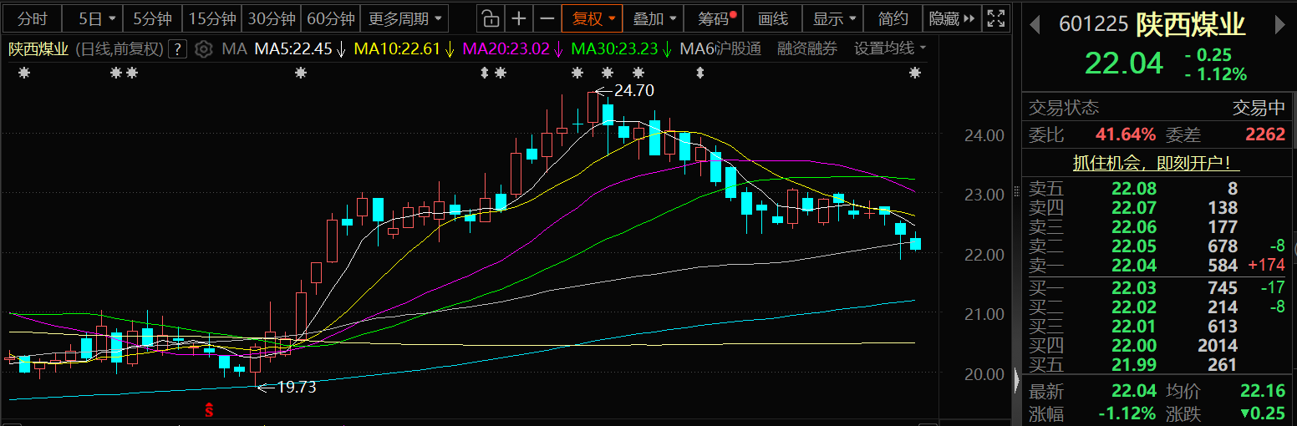1297x426 pixels.
Task: Open moving average settings gear
Action: [203, 49]
